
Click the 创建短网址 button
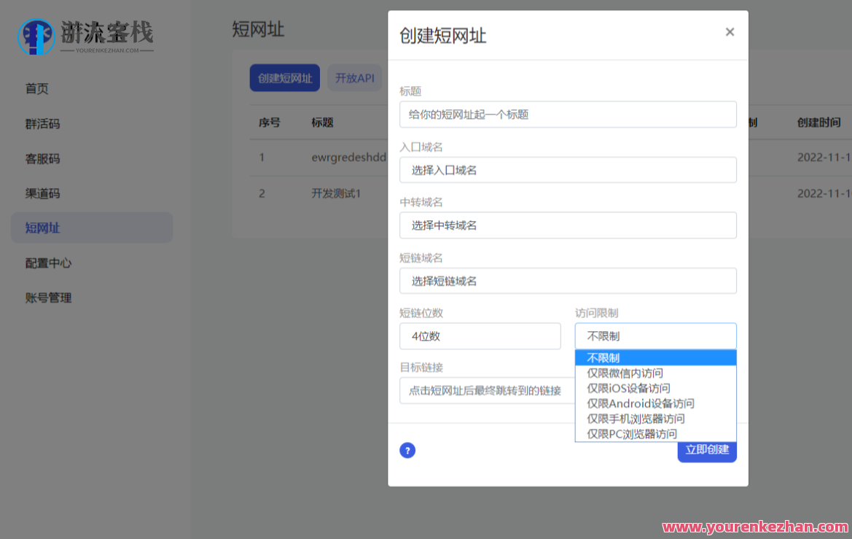click(x=284, y=78)
